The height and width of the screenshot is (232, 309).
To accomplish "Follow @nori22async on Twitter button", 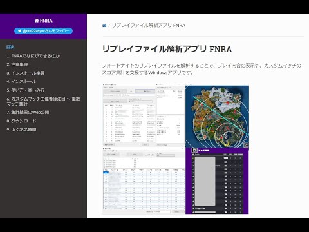I will coord(43,31).
